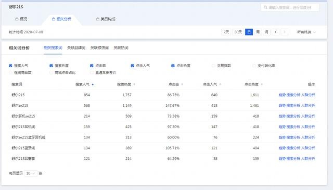Open the rows-per-page dropdown showing 10
The height and width of the screenshot is (190, 333).
coord(31,173)
